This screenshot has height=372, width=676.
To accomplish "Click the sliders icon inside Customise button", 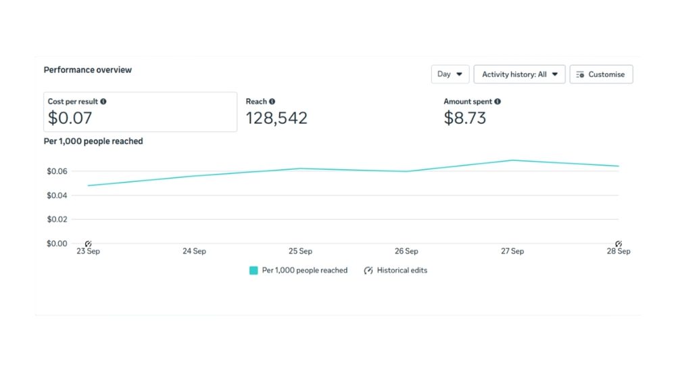I will [x=580, y=74].
